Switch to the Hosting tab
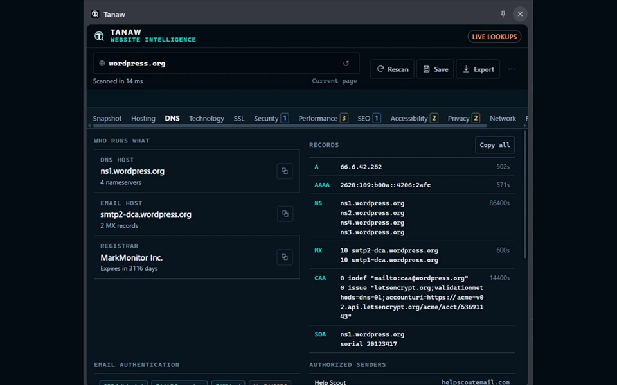 (143, 118)
